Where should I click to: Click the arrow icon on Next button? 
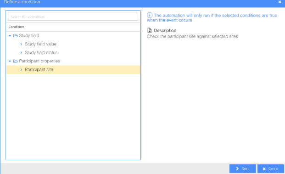[x=237, y=168]
